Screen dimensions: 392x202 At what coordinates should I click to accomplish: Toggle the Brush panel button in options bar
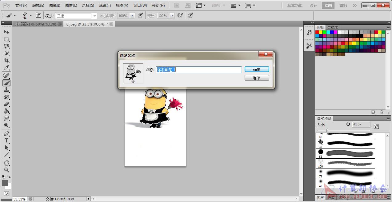(38, 15)
